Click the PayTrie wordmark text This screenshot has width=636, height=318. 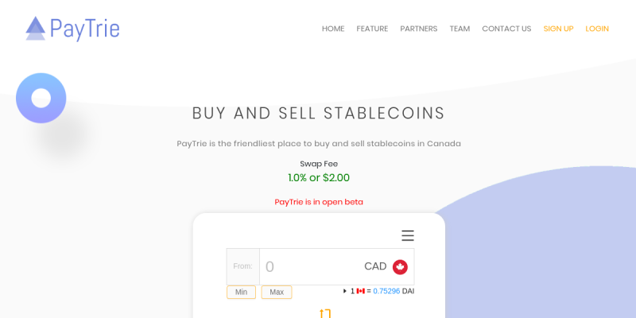click(x=85, y=29)
